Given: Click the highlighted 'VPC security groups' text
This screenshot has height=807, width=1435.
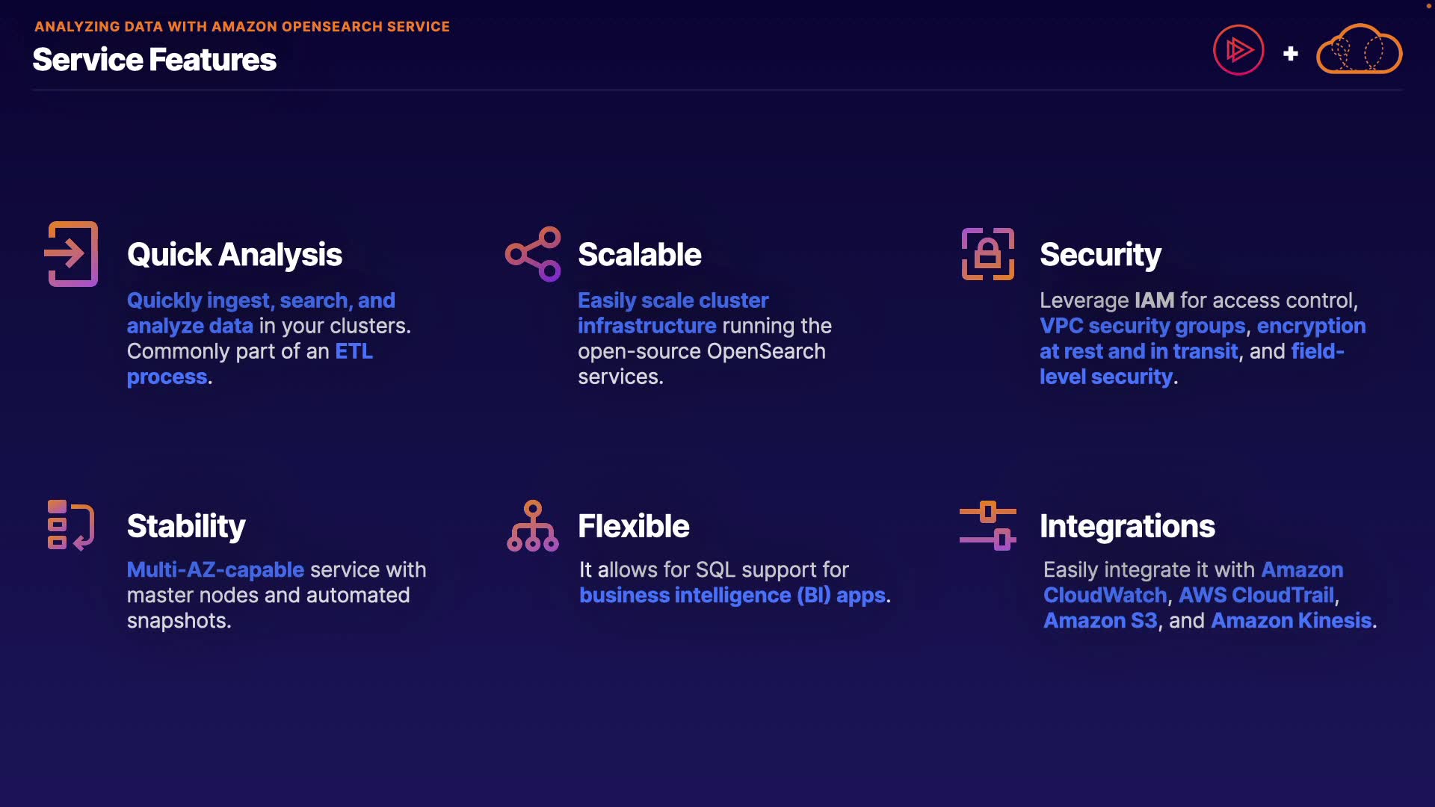Looking at the screenshot, I should [x=1142, y=327].
